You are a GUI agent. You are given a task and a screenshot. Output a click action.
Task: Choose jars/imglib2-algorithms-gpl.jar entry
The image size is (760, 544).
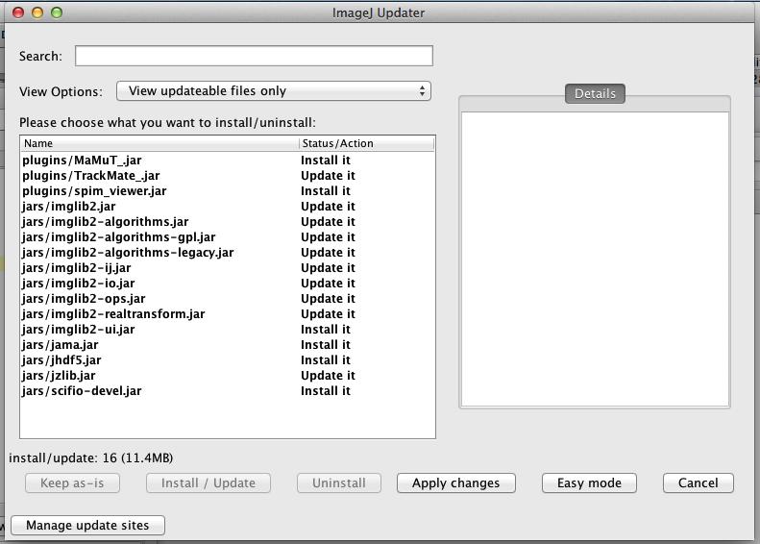click(x=228, y=237)
